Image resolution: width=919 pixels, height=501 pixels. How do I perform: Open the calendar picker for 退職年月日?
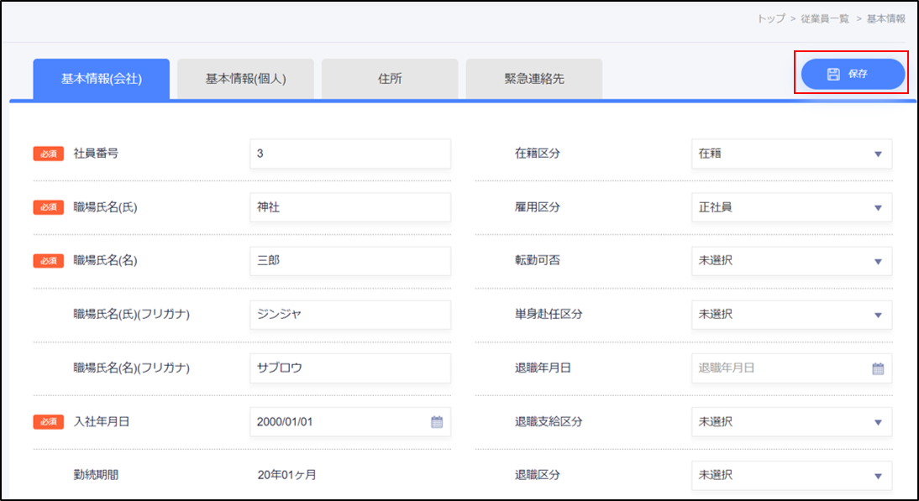pos(878,368)
